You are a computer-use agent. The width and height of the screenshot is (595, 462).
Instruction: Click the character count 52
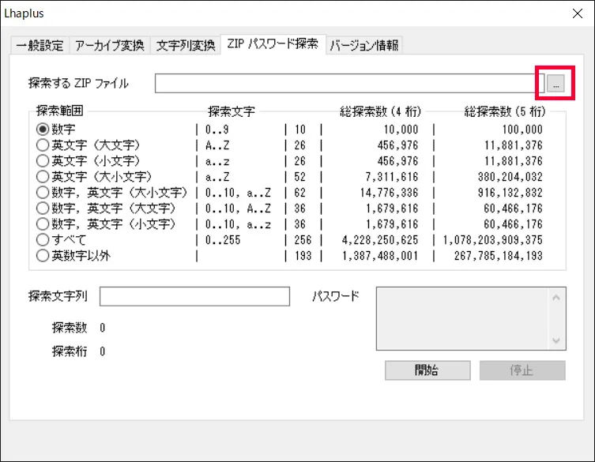[299, 177]
